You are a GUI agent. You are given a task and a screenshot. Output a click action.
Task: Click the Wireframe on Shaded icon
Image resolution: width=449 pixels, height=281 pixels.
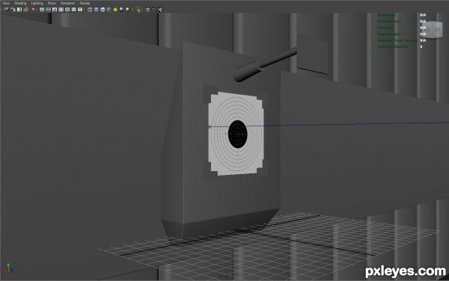click(103, 10)
